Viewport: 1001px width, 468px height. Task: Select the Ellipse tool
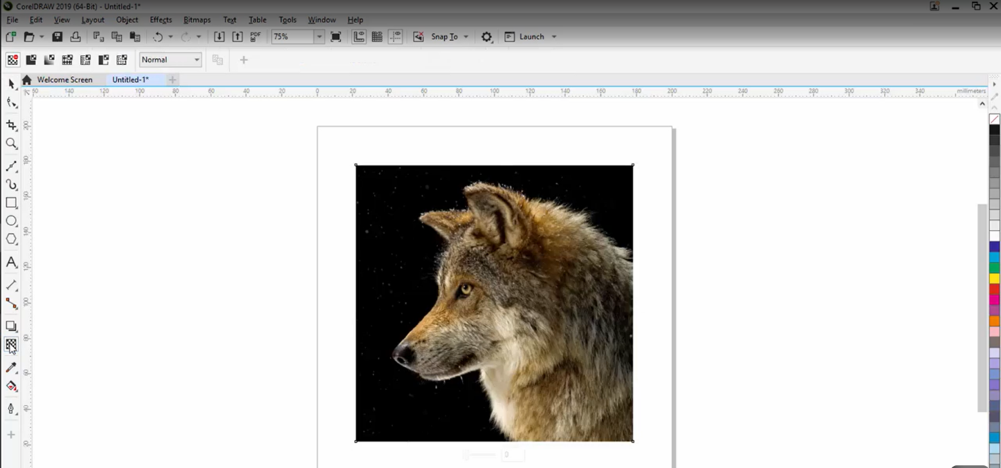[12, 221]
